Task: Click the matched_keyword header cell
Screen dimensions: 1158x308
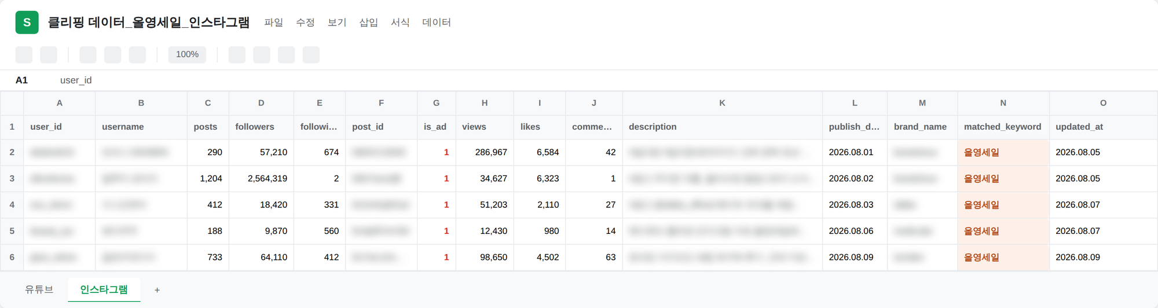Action: pyautogui.click(x=1003, y=127)
